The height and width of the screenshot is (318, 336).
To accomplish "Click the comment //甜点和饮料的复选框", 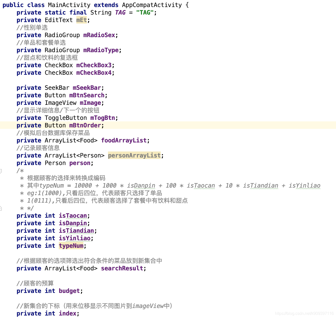I will (x=47, y=58).
